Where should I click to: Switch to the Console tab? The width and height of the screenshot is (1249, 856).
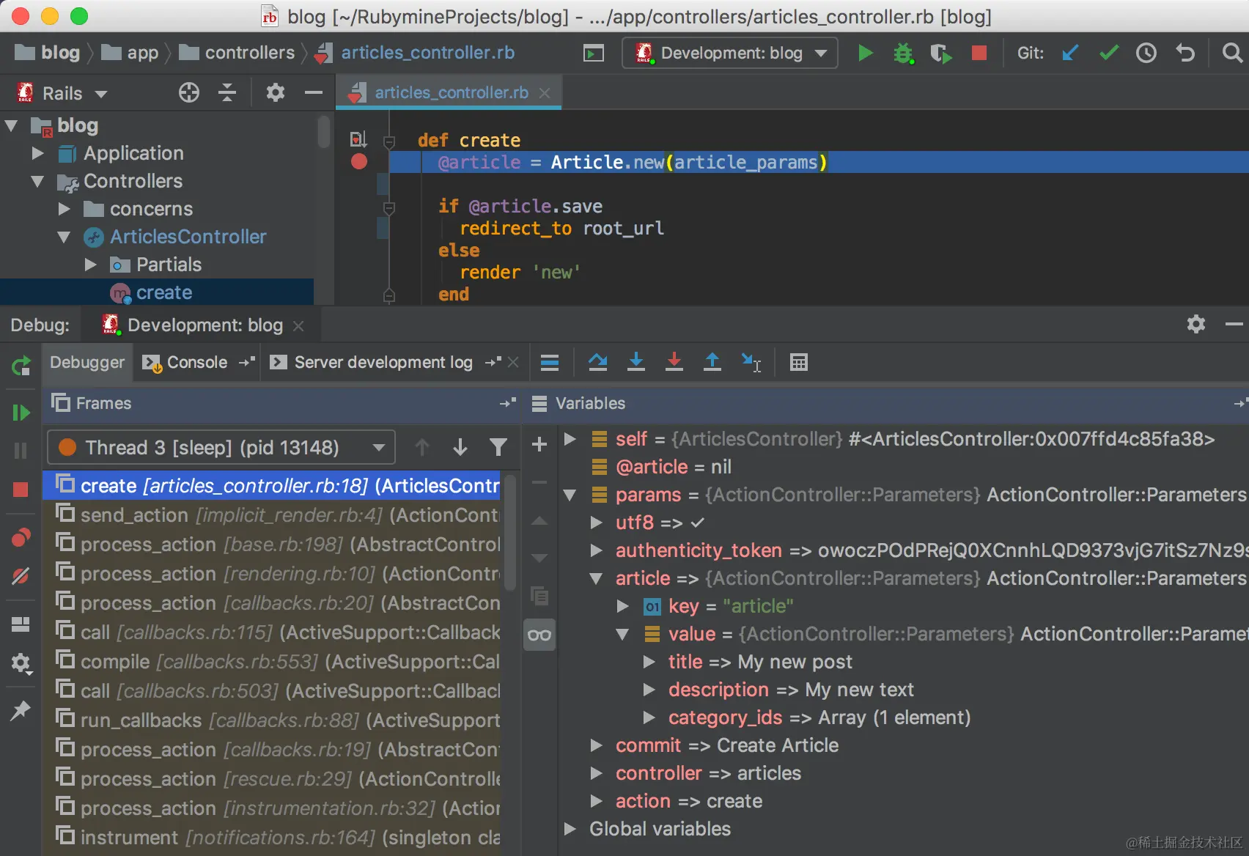(197, 362)
